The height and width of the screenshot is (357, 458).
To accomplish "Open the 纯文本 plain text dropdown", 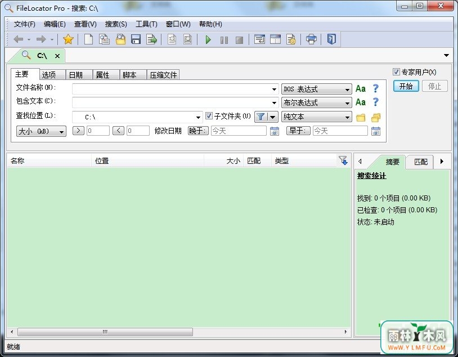I will pyautogui.click(x=317, y=117).
